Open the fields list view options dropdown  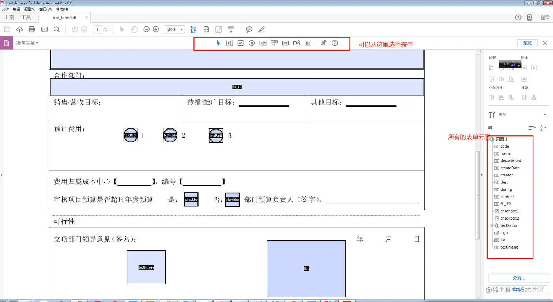pos(532,128)
